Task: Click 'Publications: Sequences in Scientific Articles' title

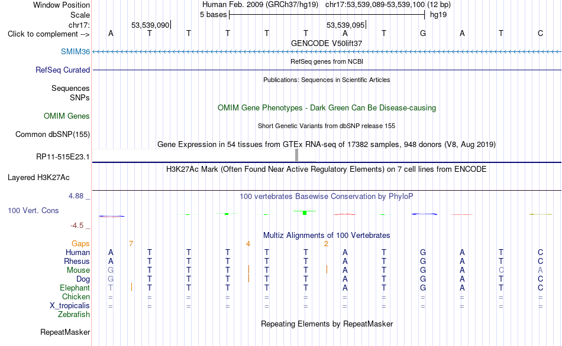Action: (327, 80)
